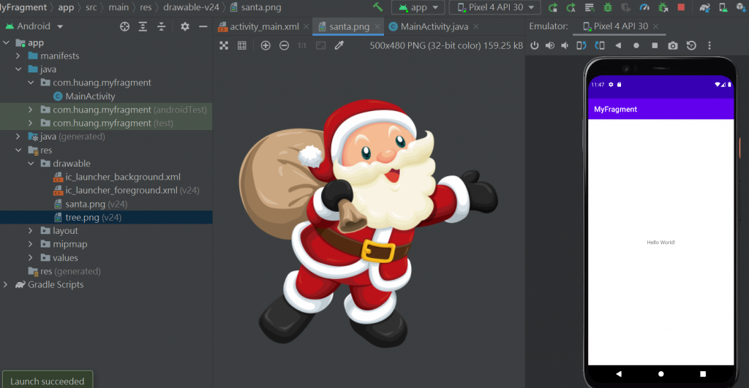Zoom in on santa image
Image resolution: width=749 pixels, height=388 pixels.
click(x=266, y=45)
